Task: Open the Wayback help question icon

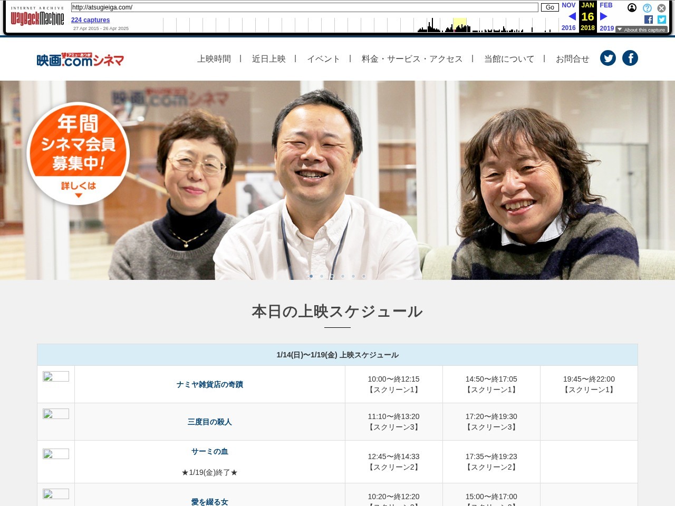Action: tap(647, 8)
